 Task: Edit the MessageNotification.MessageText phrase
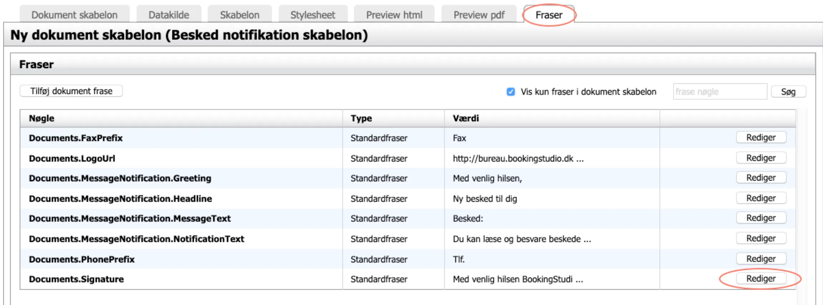761,218
